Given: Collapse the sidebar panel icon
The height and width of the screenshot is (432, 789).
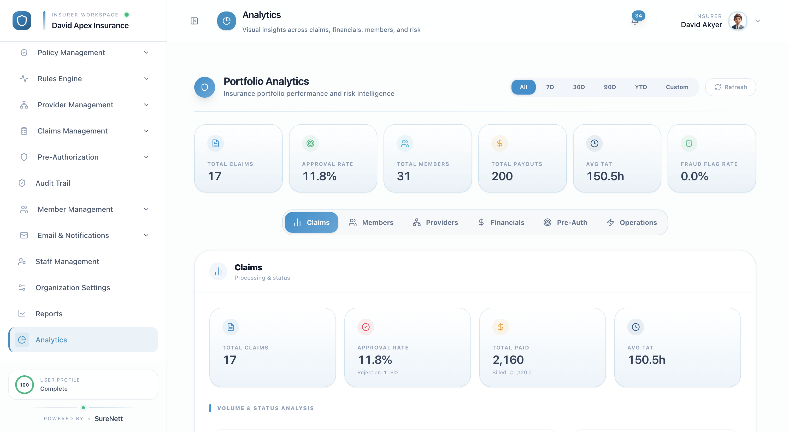Looking at the screenshot, I should pos(194,21).
